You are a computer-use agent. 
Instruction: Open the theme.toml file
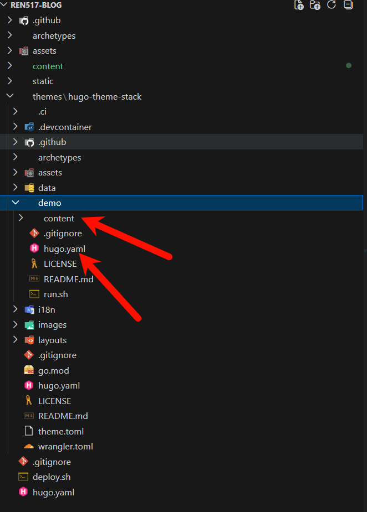tap(61, 431)
